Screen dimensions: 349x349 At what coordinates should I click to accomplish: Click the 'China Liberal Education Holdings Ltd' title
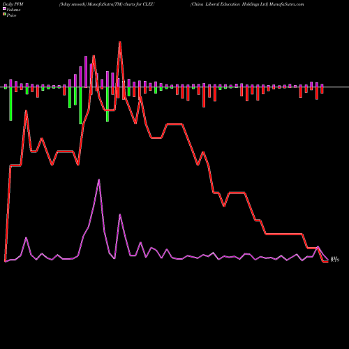[x=229, y=4]
